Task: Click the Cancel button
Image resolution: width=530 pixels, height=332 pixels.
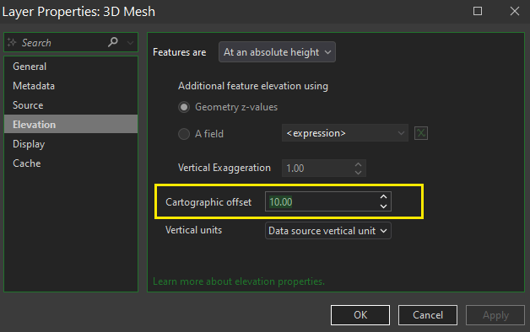Action: point(428,315)
